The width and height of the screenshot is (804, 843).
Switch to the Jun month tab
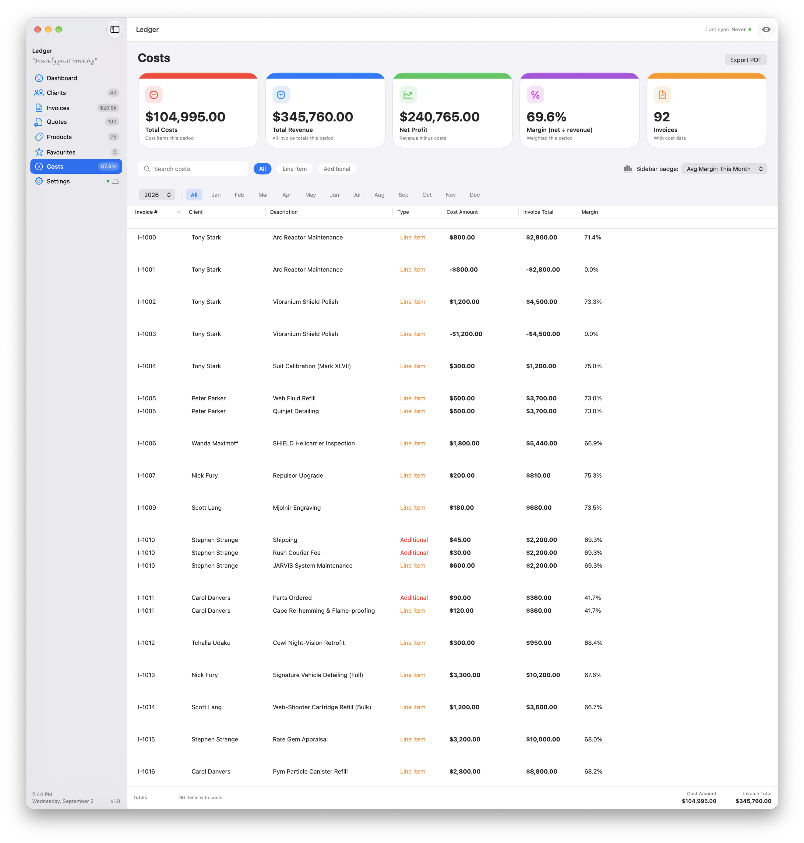click(x=334, y=195)
